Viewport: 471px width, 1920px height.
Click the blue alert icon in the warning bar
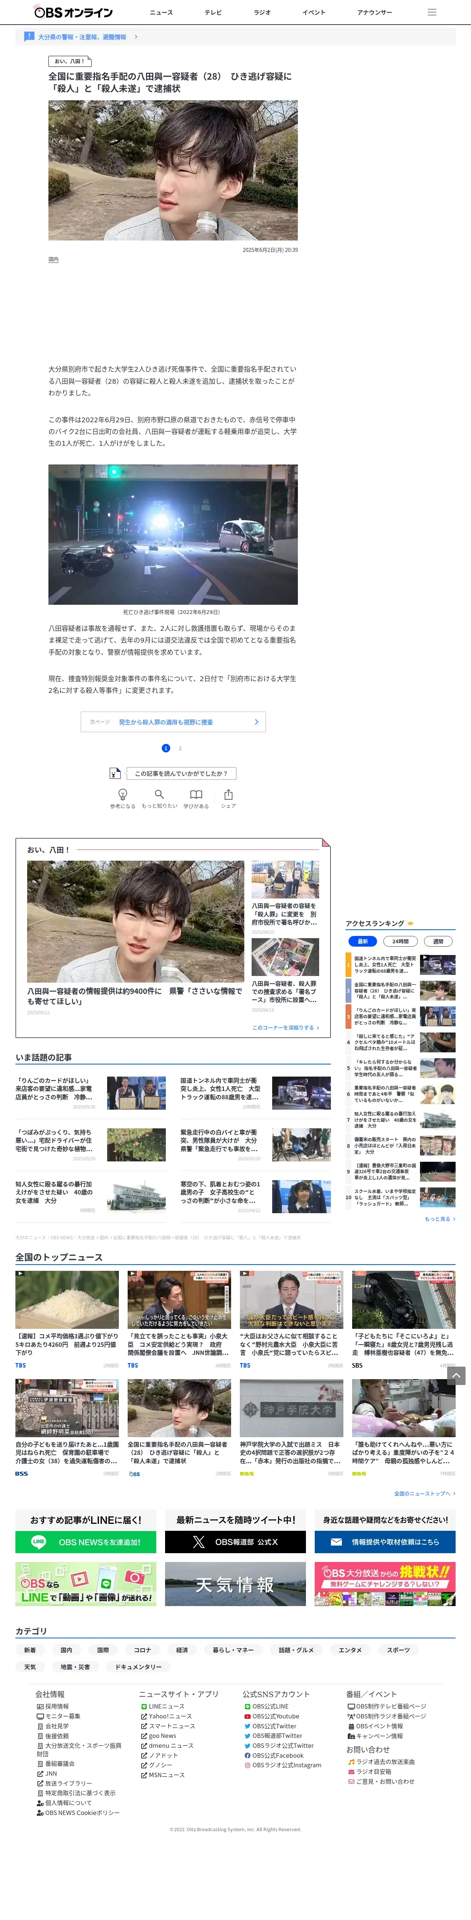tap(29, 36)
